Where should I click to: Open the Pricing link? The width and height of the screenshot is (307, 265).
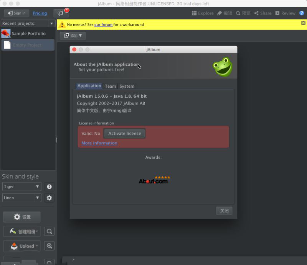coord(40,13)
